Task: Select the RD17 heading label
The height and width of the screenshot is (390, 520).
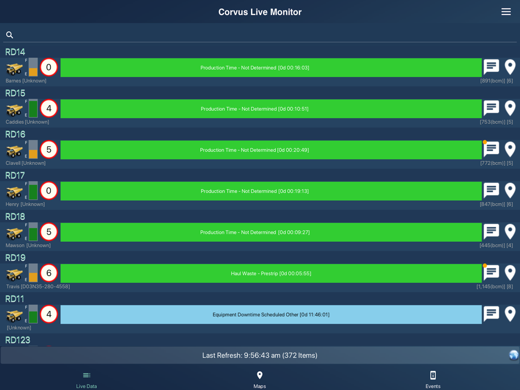Action: 15,175
